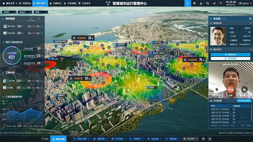Click the grid layout icon in top bar

click(194, 3)
